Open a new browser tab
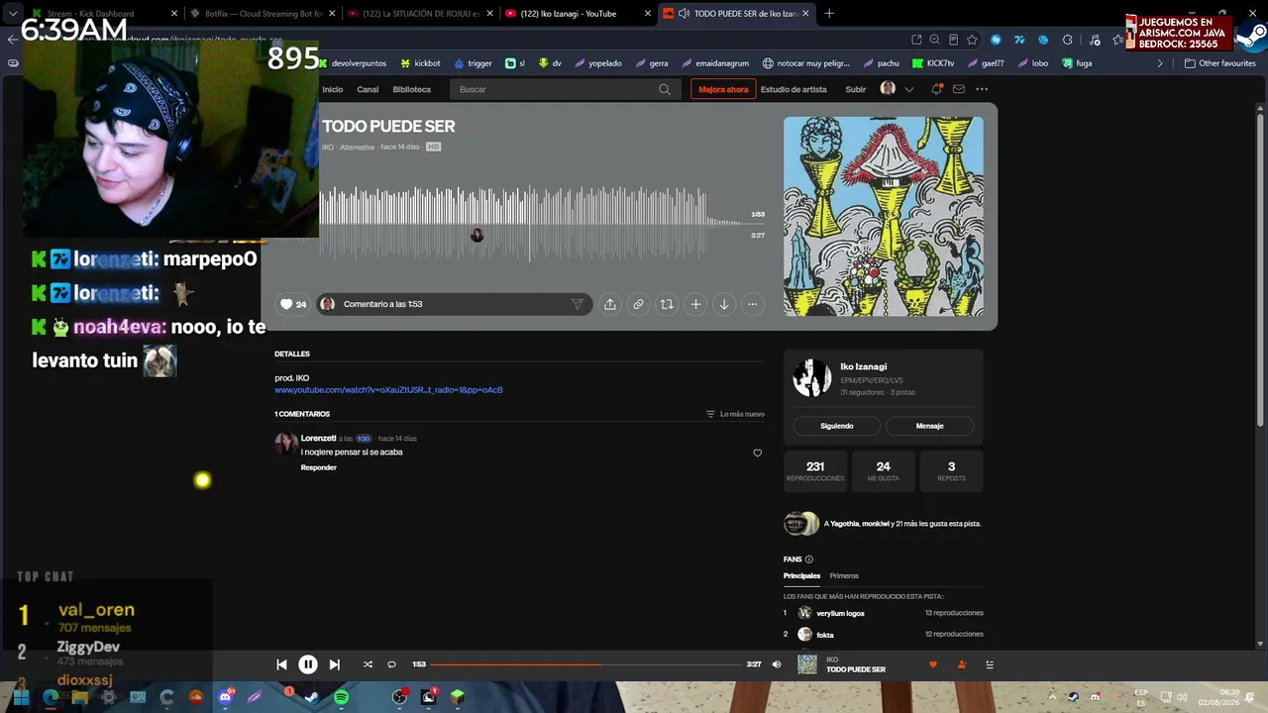The width and height of the screenshot is (1268, 713). pos(829,14)
